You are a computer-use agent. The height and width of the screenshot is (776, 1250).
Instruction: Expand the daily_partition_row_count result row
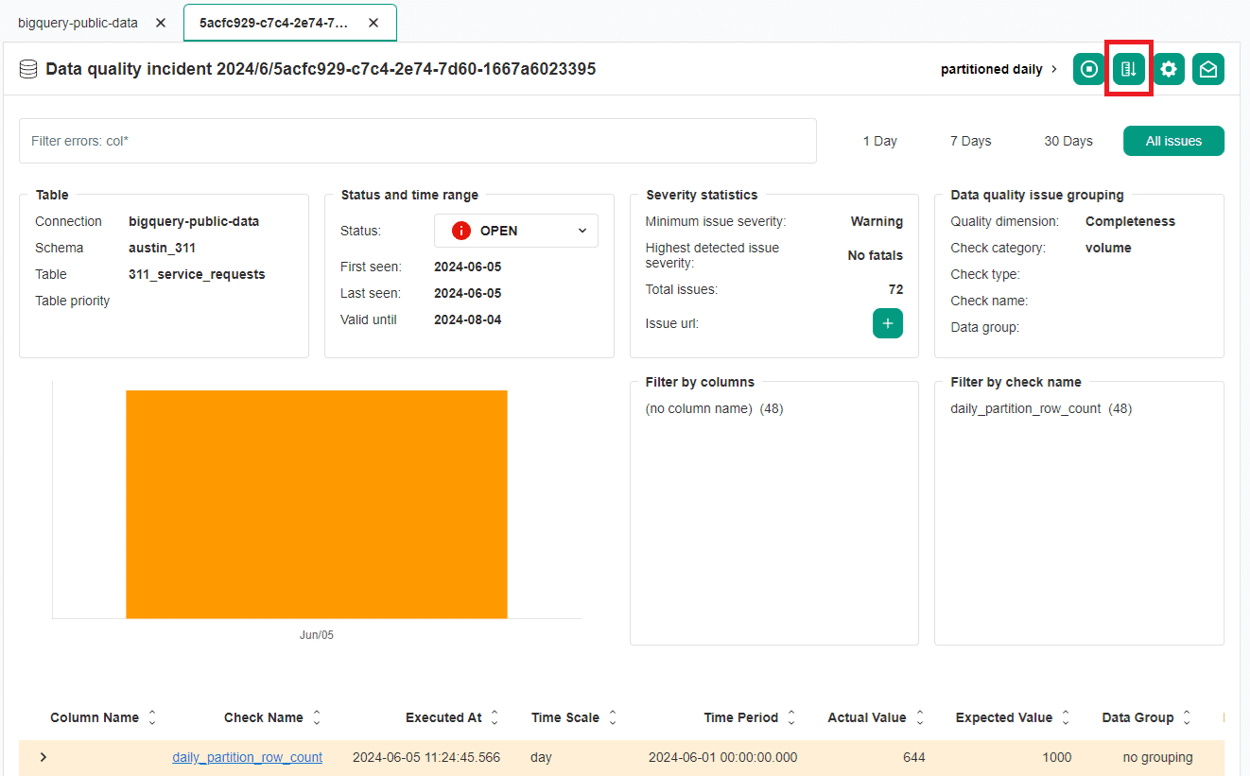click(43, 757)
